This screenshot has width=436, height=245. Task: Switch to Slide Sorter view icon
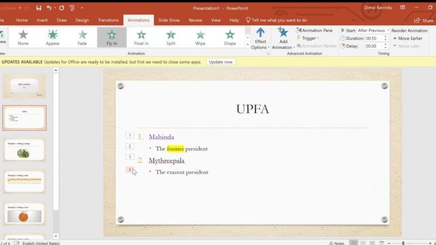click(x=363, y=243)
